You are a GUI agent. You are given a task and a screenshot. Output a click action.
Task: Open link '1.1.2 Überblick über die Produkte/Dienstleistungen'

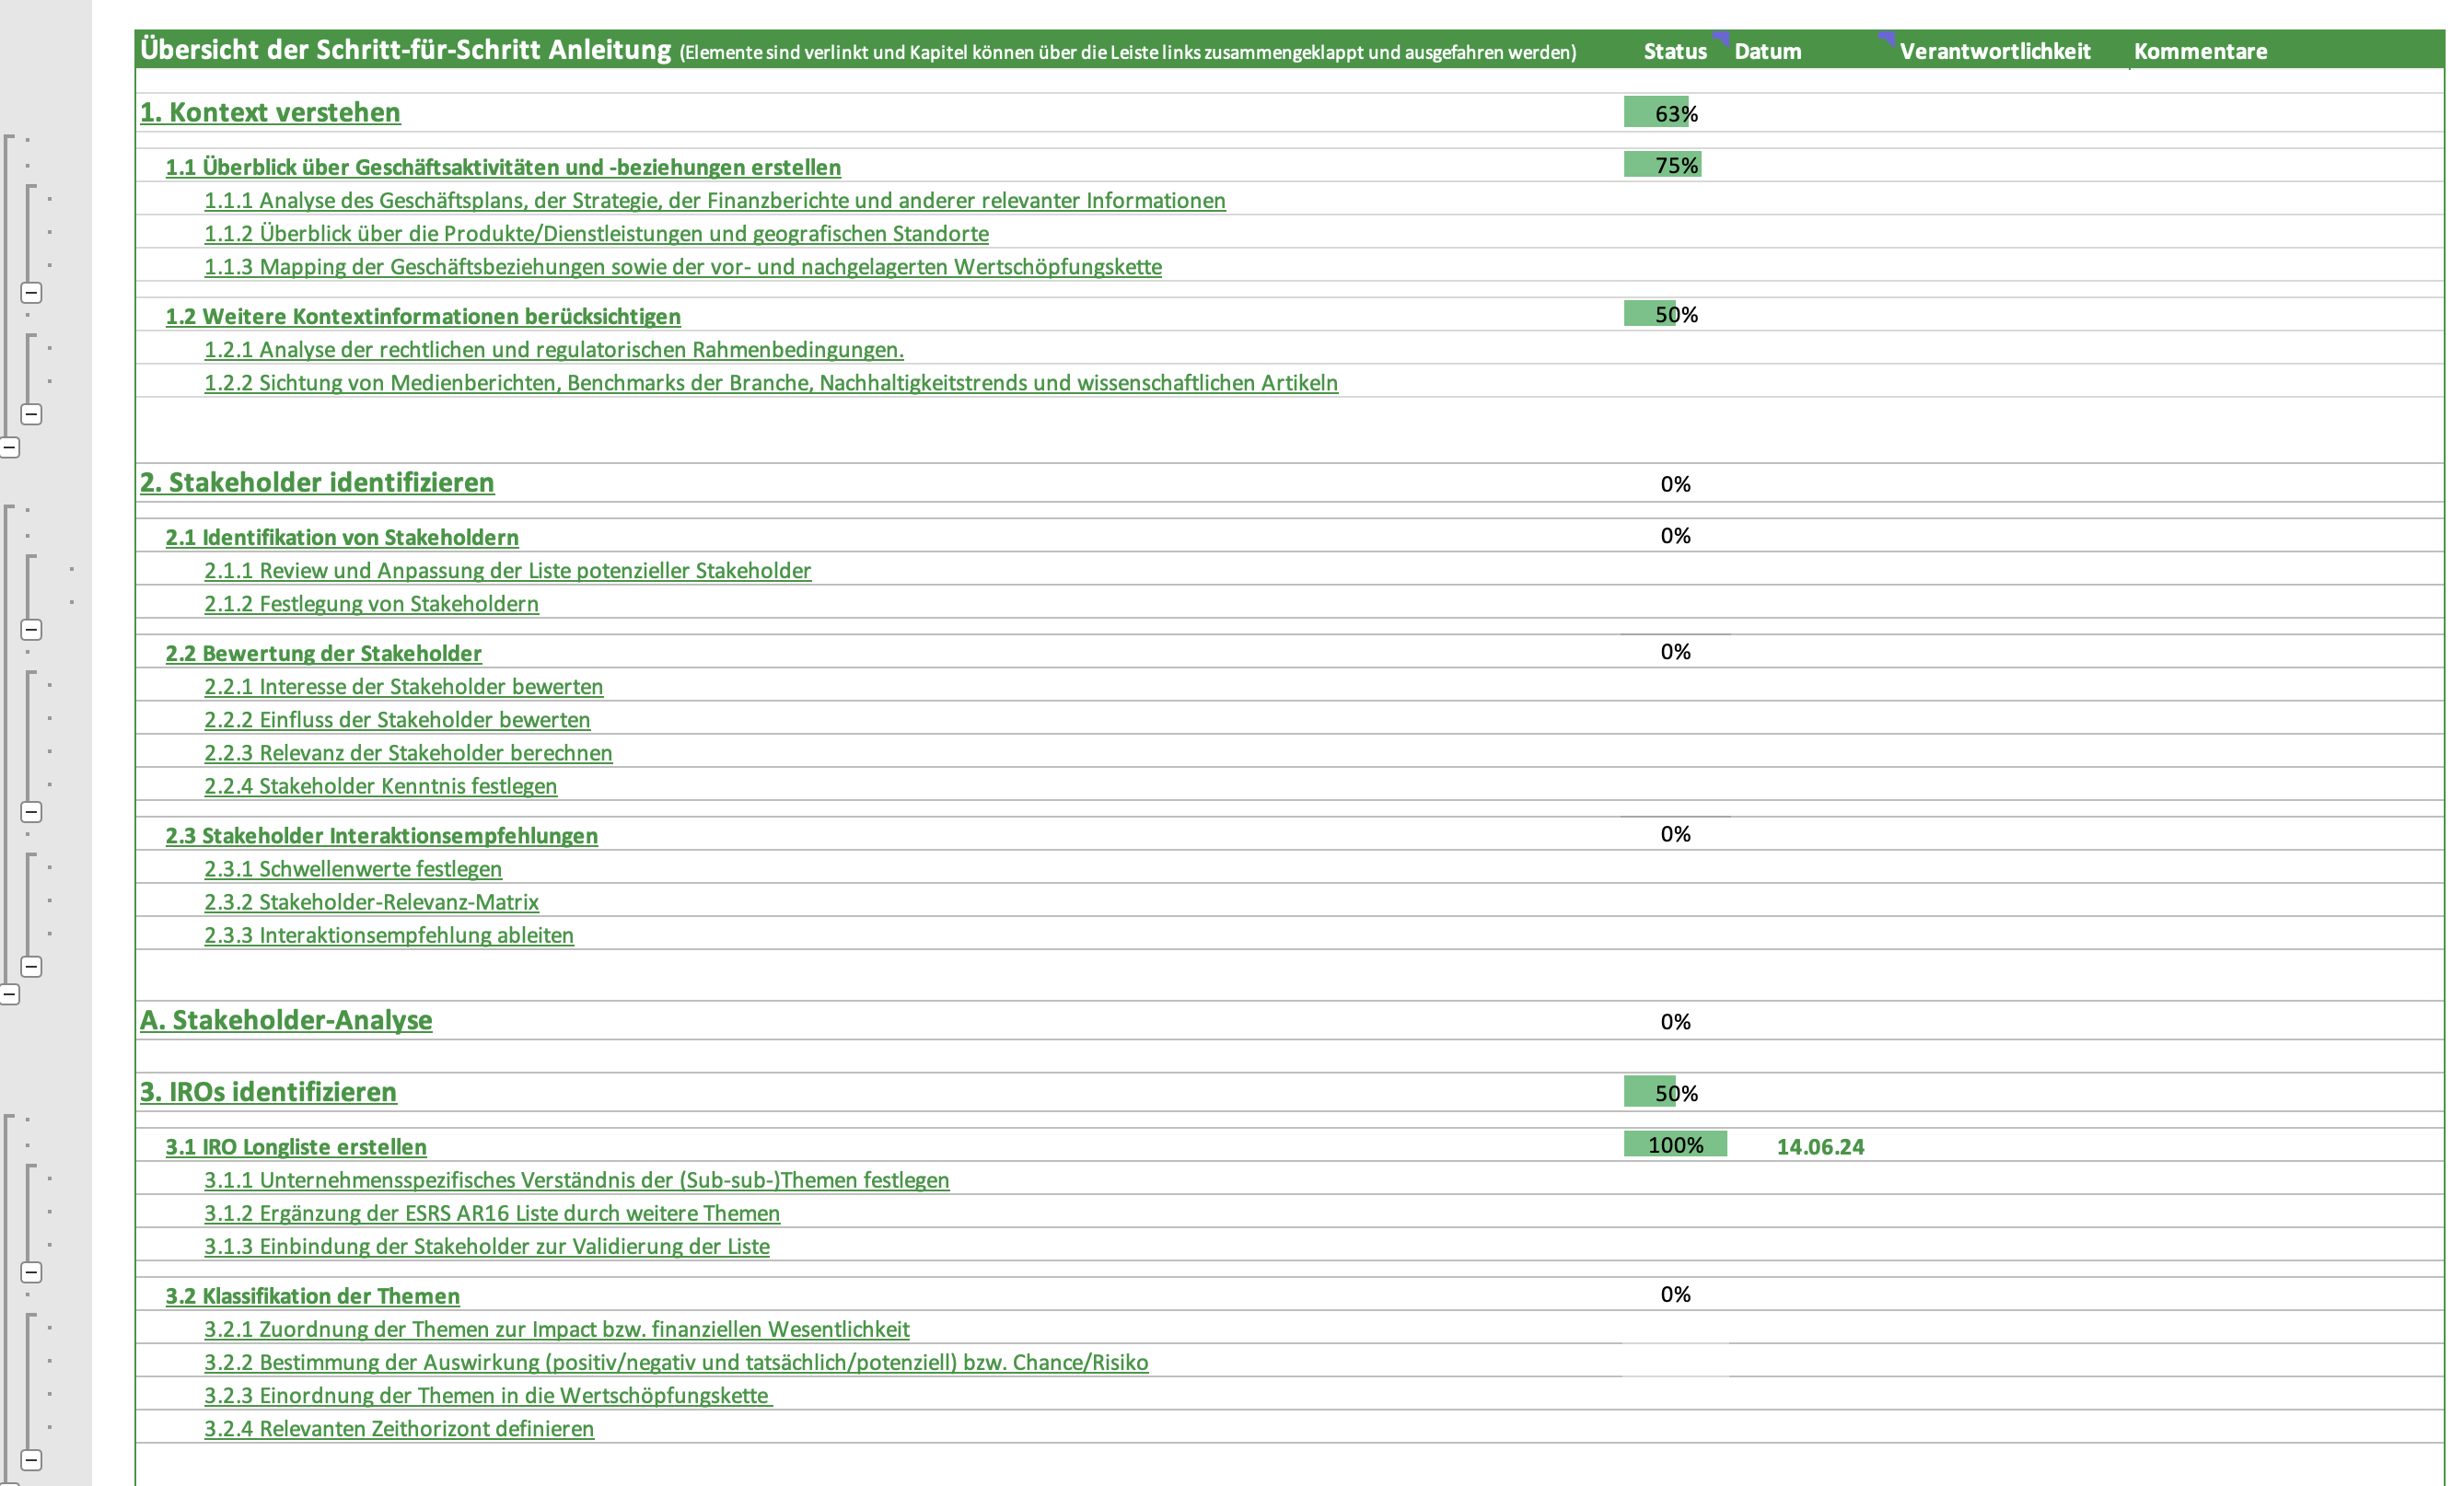(596, 233)
